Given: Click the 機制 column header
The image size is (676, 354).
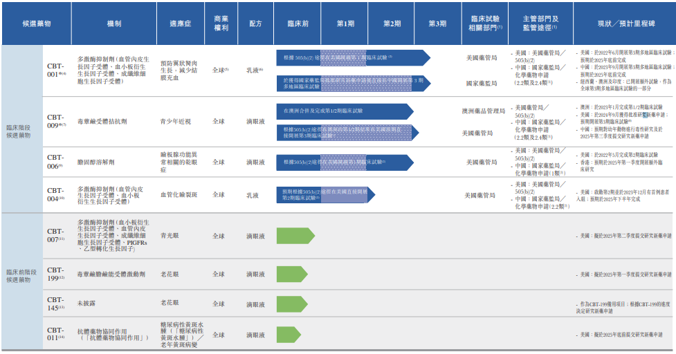Looking at the screenshot, I should coord(114,24).
